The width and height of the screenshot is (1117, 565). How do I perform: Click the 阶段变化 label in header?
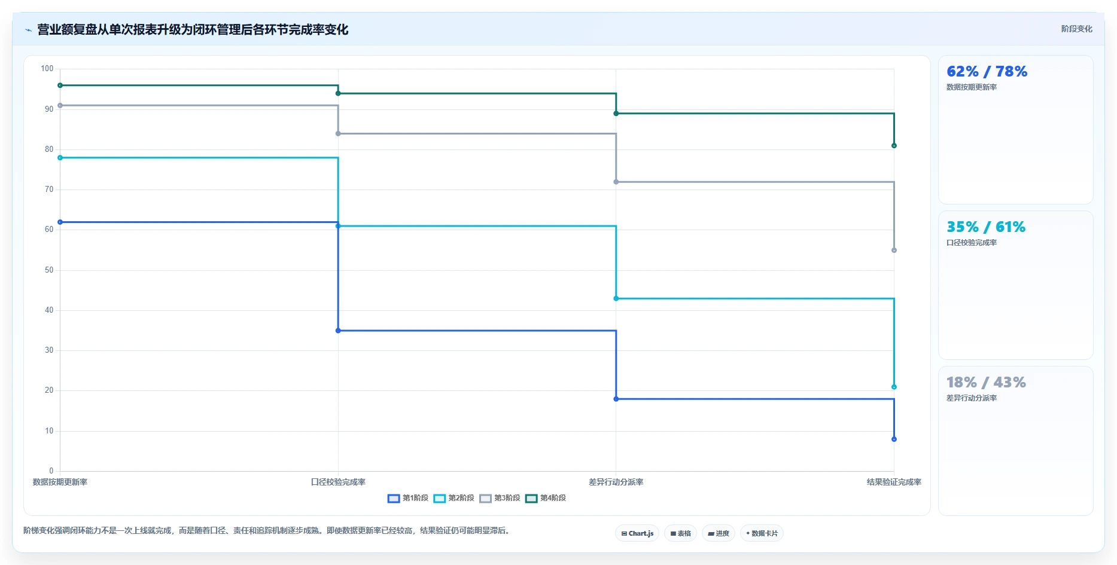coord(1076,29)
